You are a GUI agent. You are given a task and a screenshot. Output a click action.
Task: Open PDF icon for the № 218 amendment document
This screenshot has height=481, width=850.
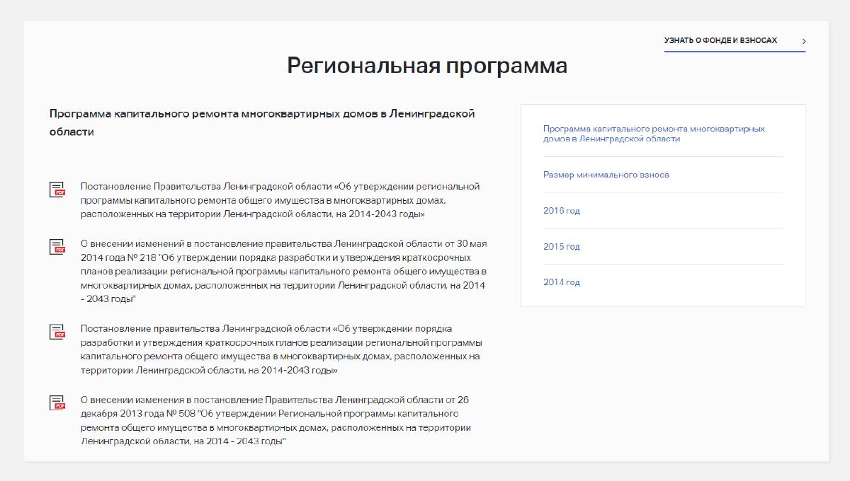click(57, 247)
